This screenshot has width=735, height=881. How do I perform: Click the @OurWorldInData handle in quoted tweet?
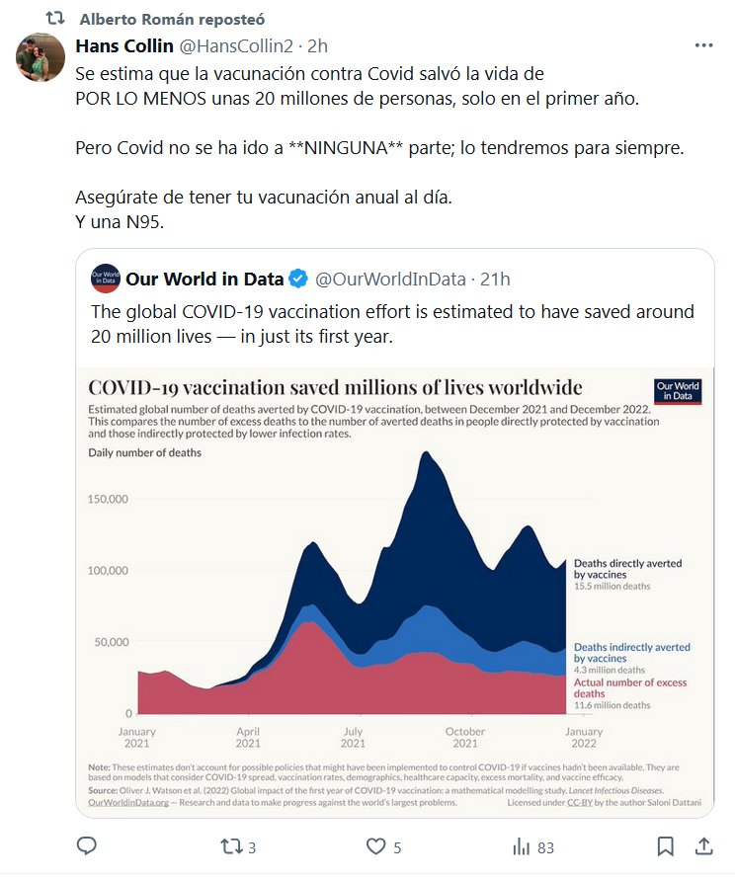coord(391,280)
